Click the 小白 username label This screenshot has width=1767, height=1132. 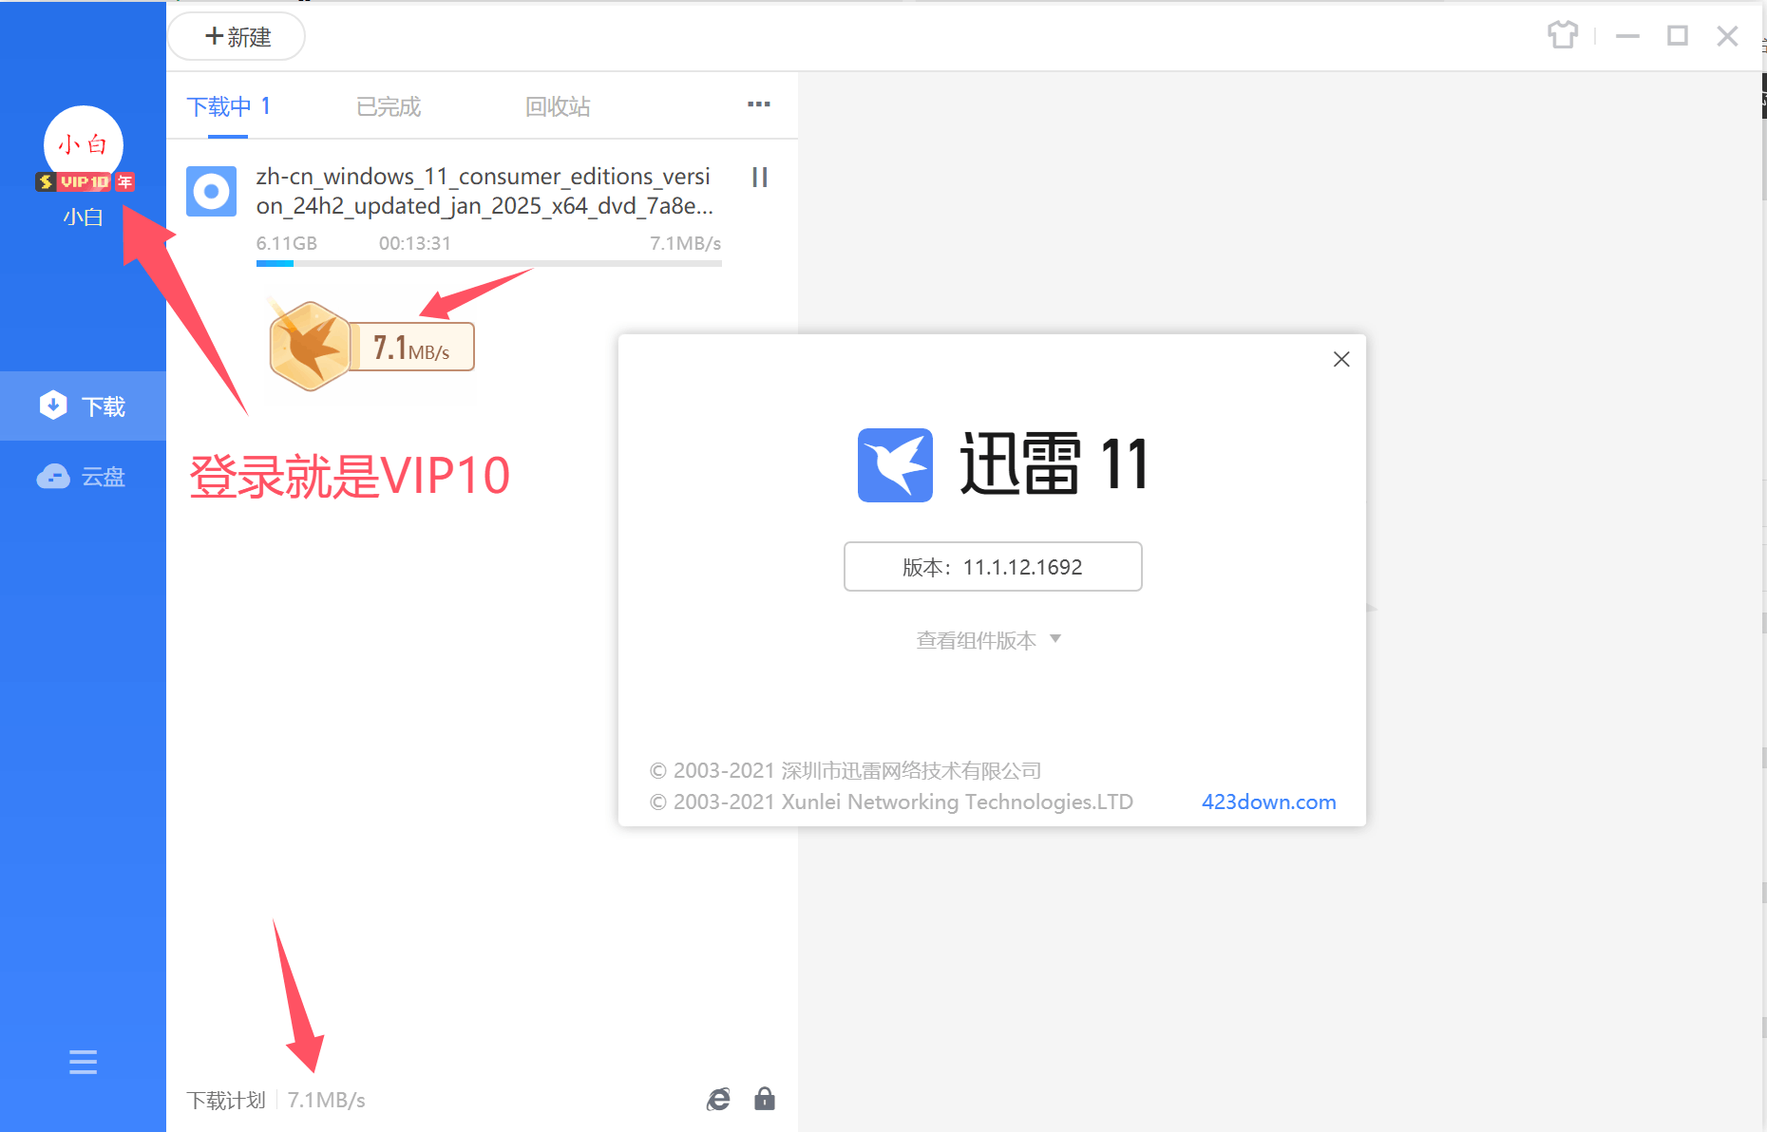pyautogui.click(x=84, y=217)
